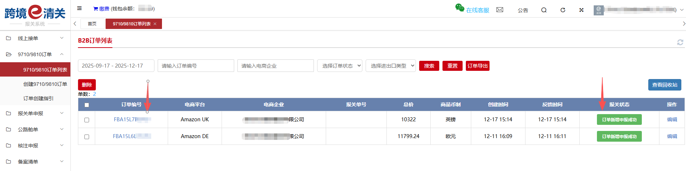Switch to the 首页 tab
The height and width of the screenshot is (171, 686).
(92, 24)
